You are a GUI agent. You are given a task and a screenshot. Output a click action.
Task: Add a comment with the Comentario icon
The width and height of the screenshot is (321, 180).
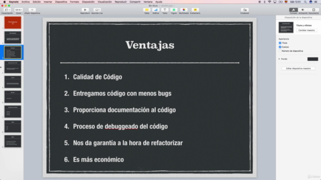pos(195,10)
